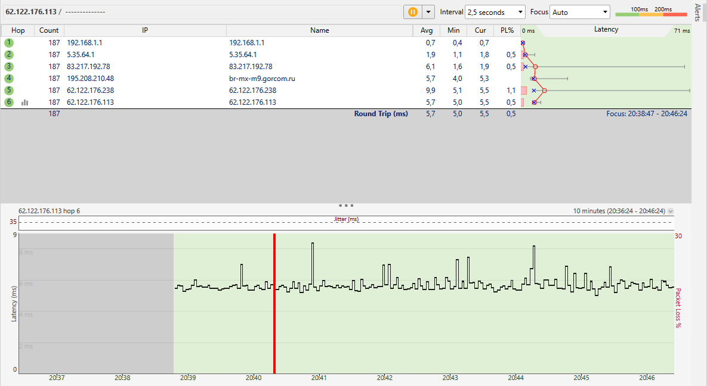Image resolution: width=707 pixels, height=386 pixels.
Task: Click the hop 3 circle icon
Action: [x=9, y=67]
